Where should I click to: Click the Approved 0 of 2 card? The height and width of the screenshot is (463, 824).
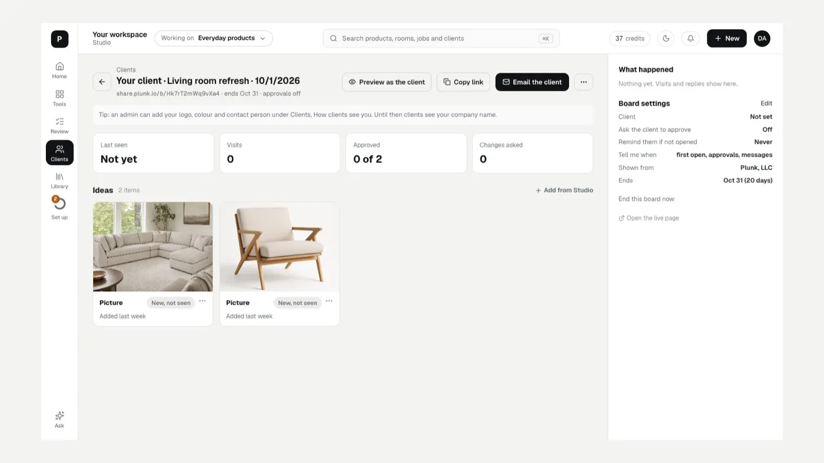pos(406,153)
